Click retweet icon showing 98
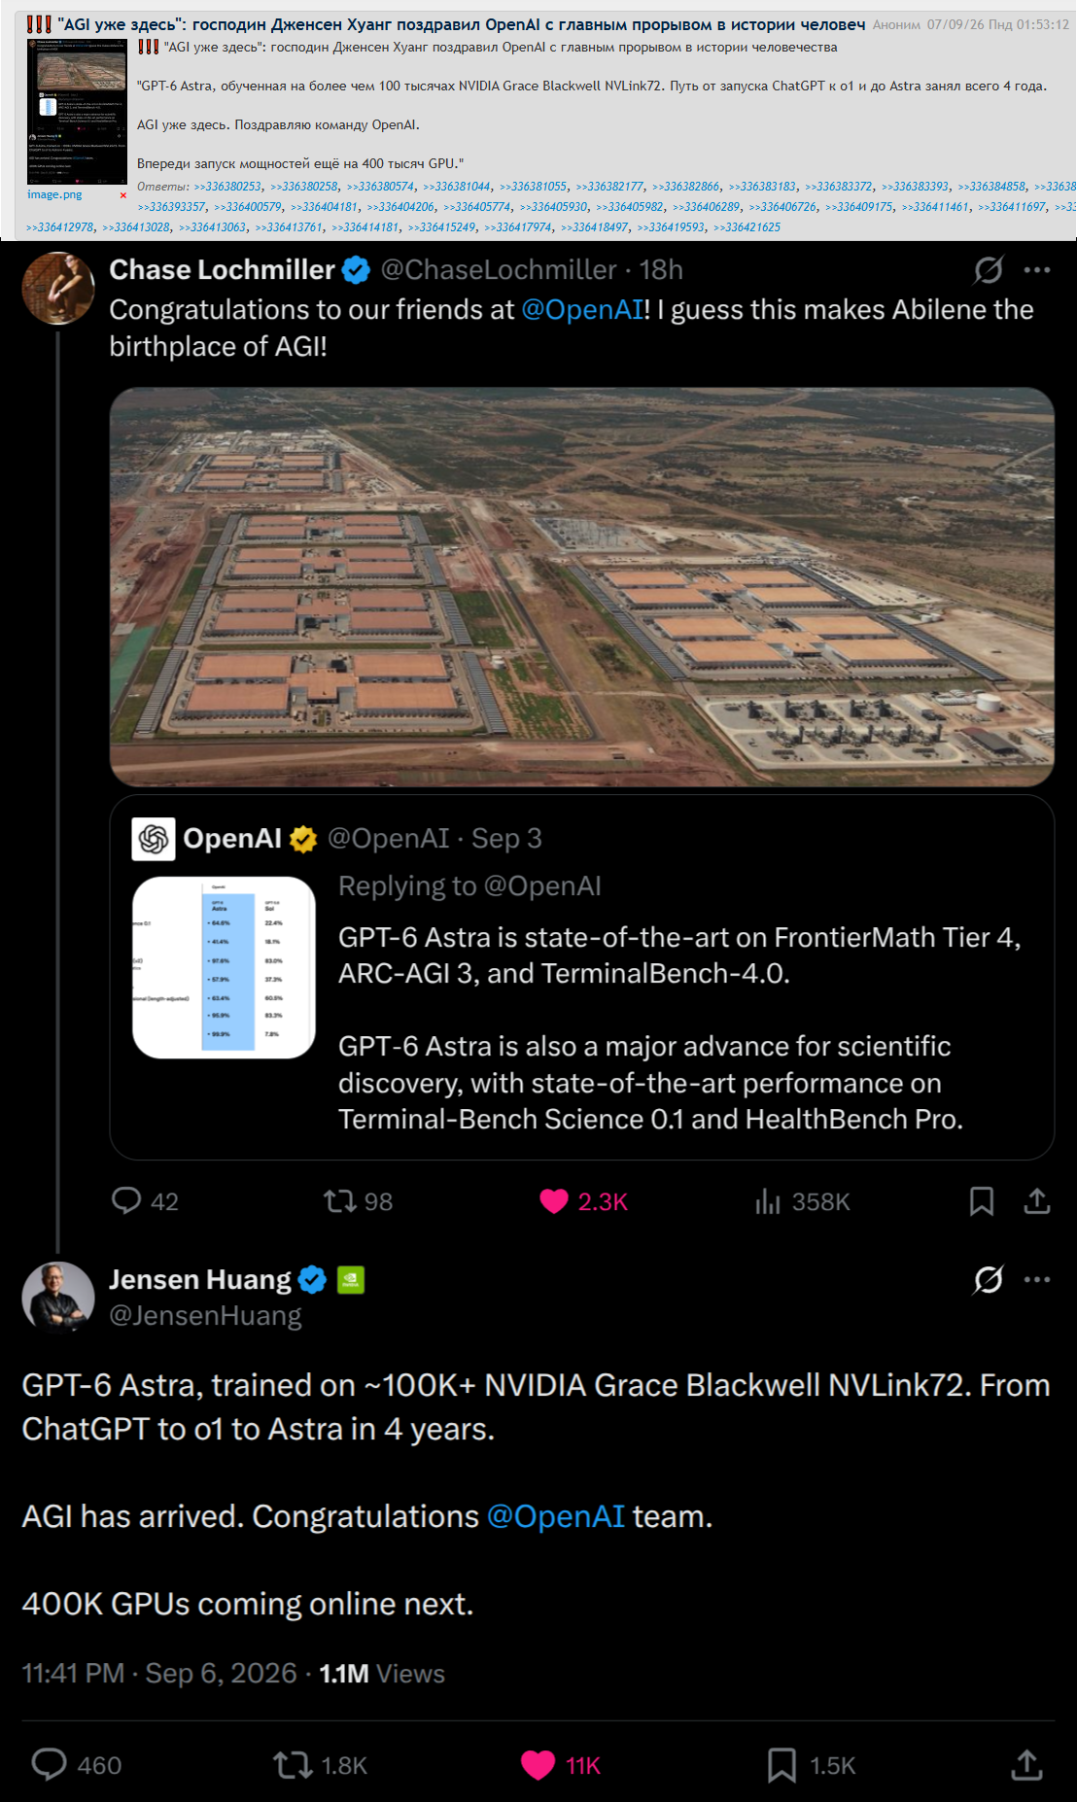 (x=340, y=1201)
